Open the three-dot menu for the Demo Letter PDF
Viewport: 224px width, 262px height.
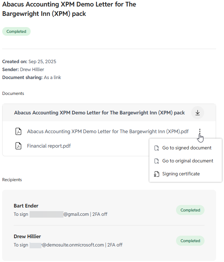point(199,132)
